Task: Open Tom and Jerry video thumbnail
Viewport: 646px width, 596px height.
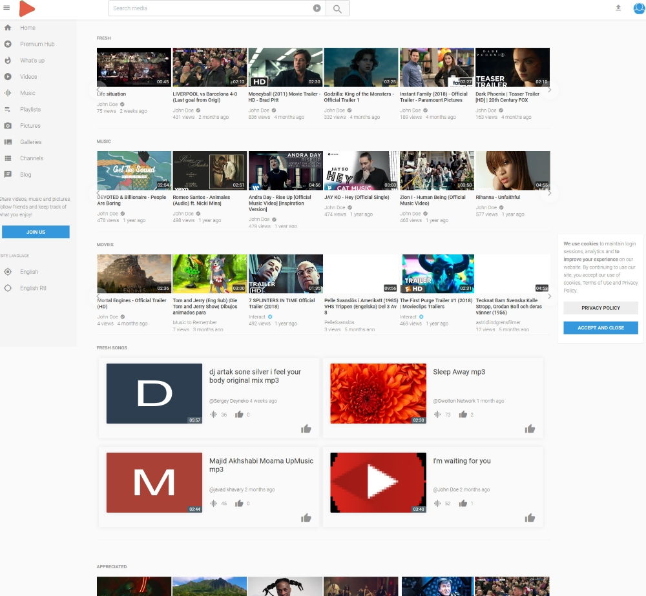Action: 210,274
